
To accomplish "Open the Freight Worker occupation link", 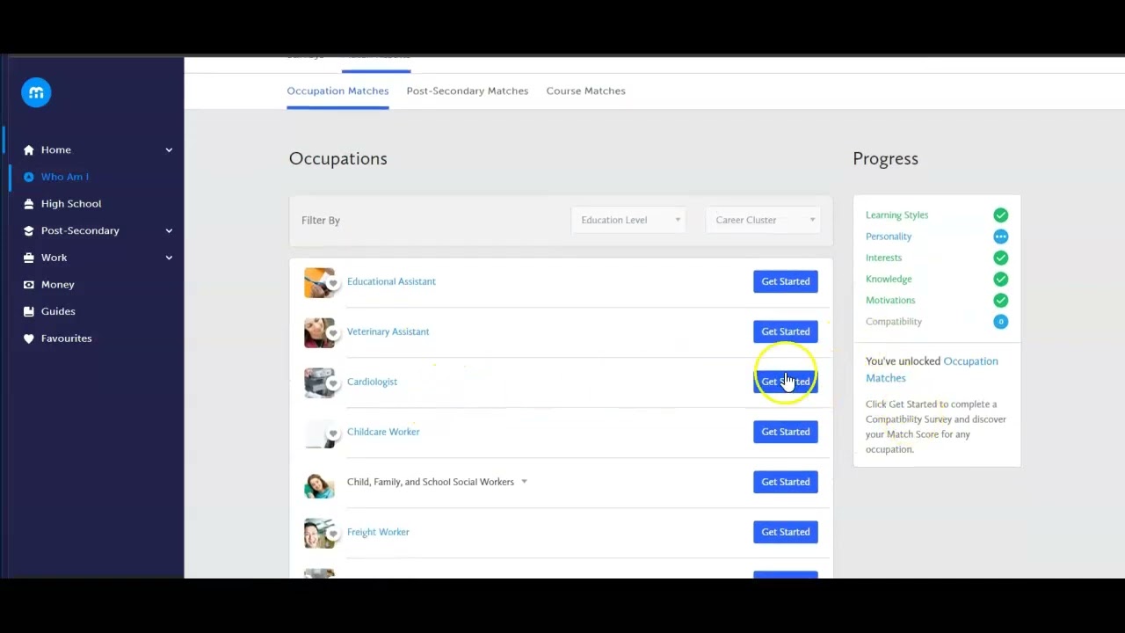I will [378, 532].
